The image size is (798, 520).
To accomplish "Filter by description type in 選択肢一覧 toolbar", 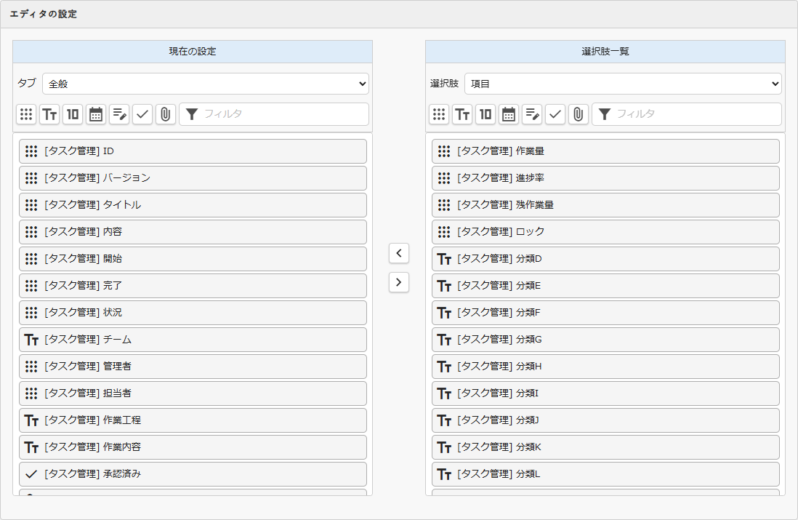I will coord(532,114).
